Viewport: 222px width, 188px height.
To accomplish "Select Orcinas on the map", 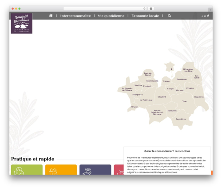I will tap(180, 90).
